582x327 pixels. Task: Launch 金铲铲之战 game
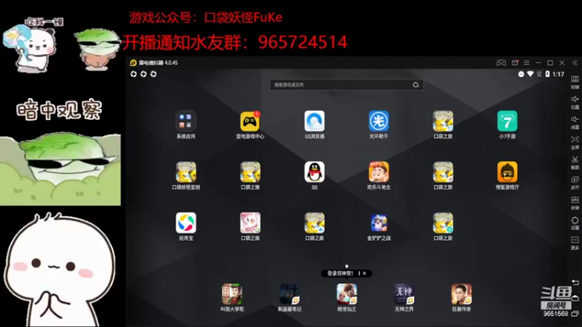(x=378, y=223)
